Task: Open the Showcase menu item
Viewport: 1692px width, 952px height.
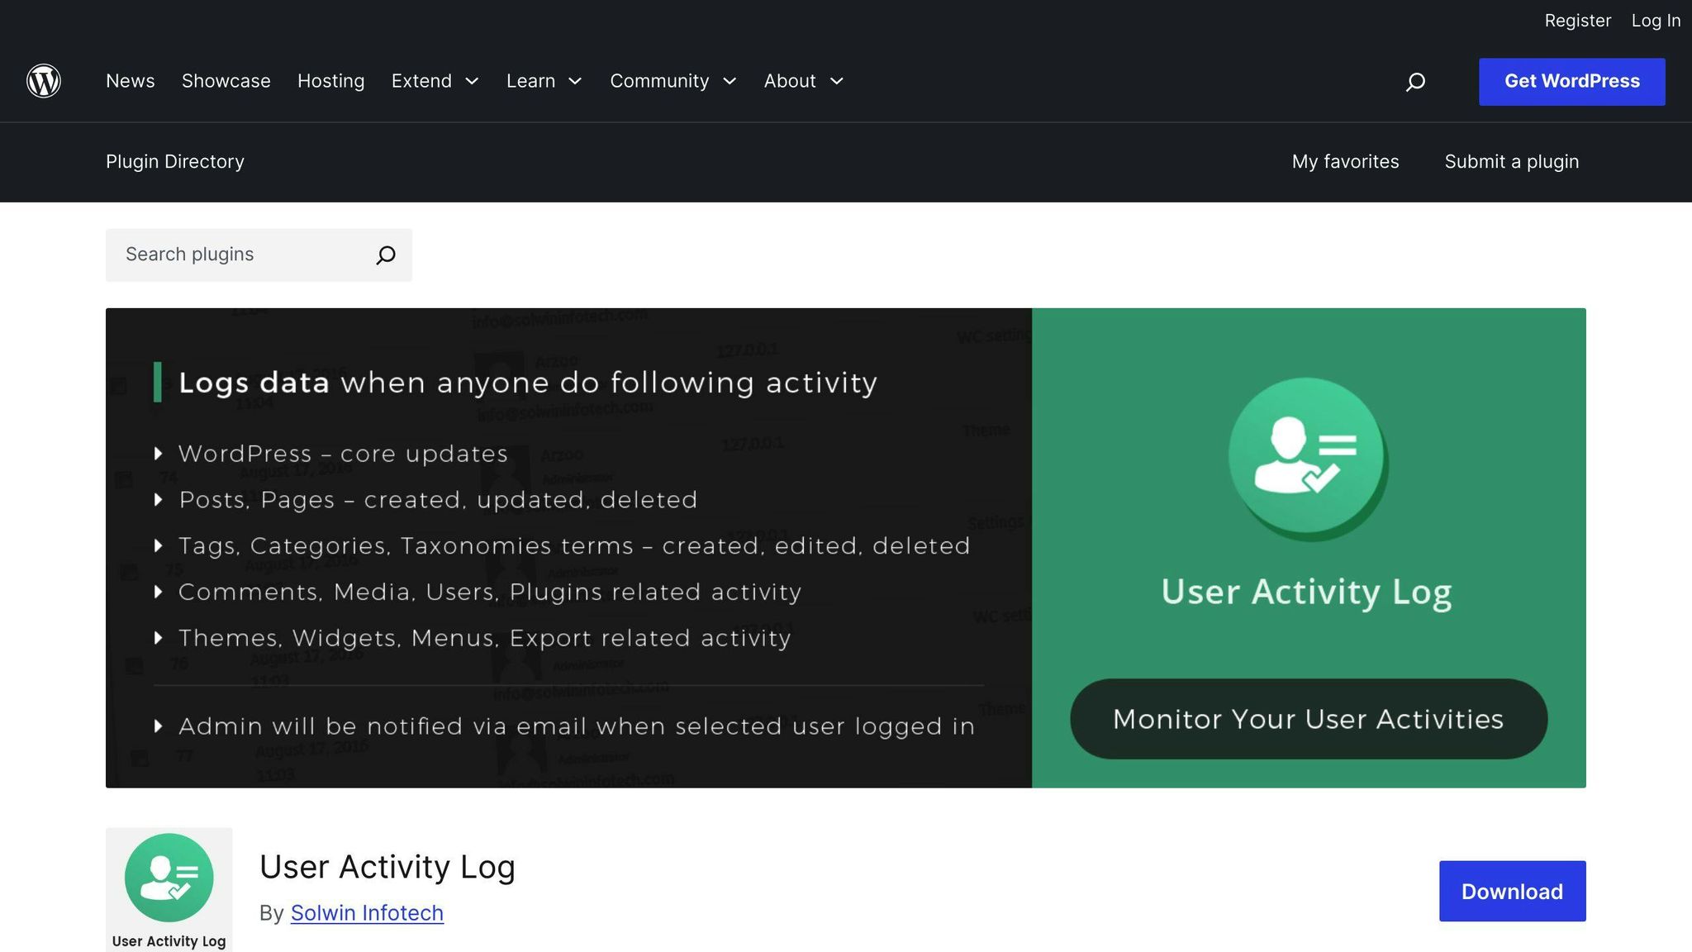Action: pyautogui.click(x=226, y=81)
